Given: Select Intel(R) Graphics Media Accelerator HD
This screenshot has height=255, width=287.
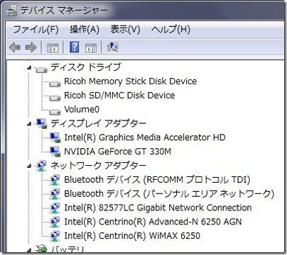Looking at the screenshot, I should click(x=145, y=137).
